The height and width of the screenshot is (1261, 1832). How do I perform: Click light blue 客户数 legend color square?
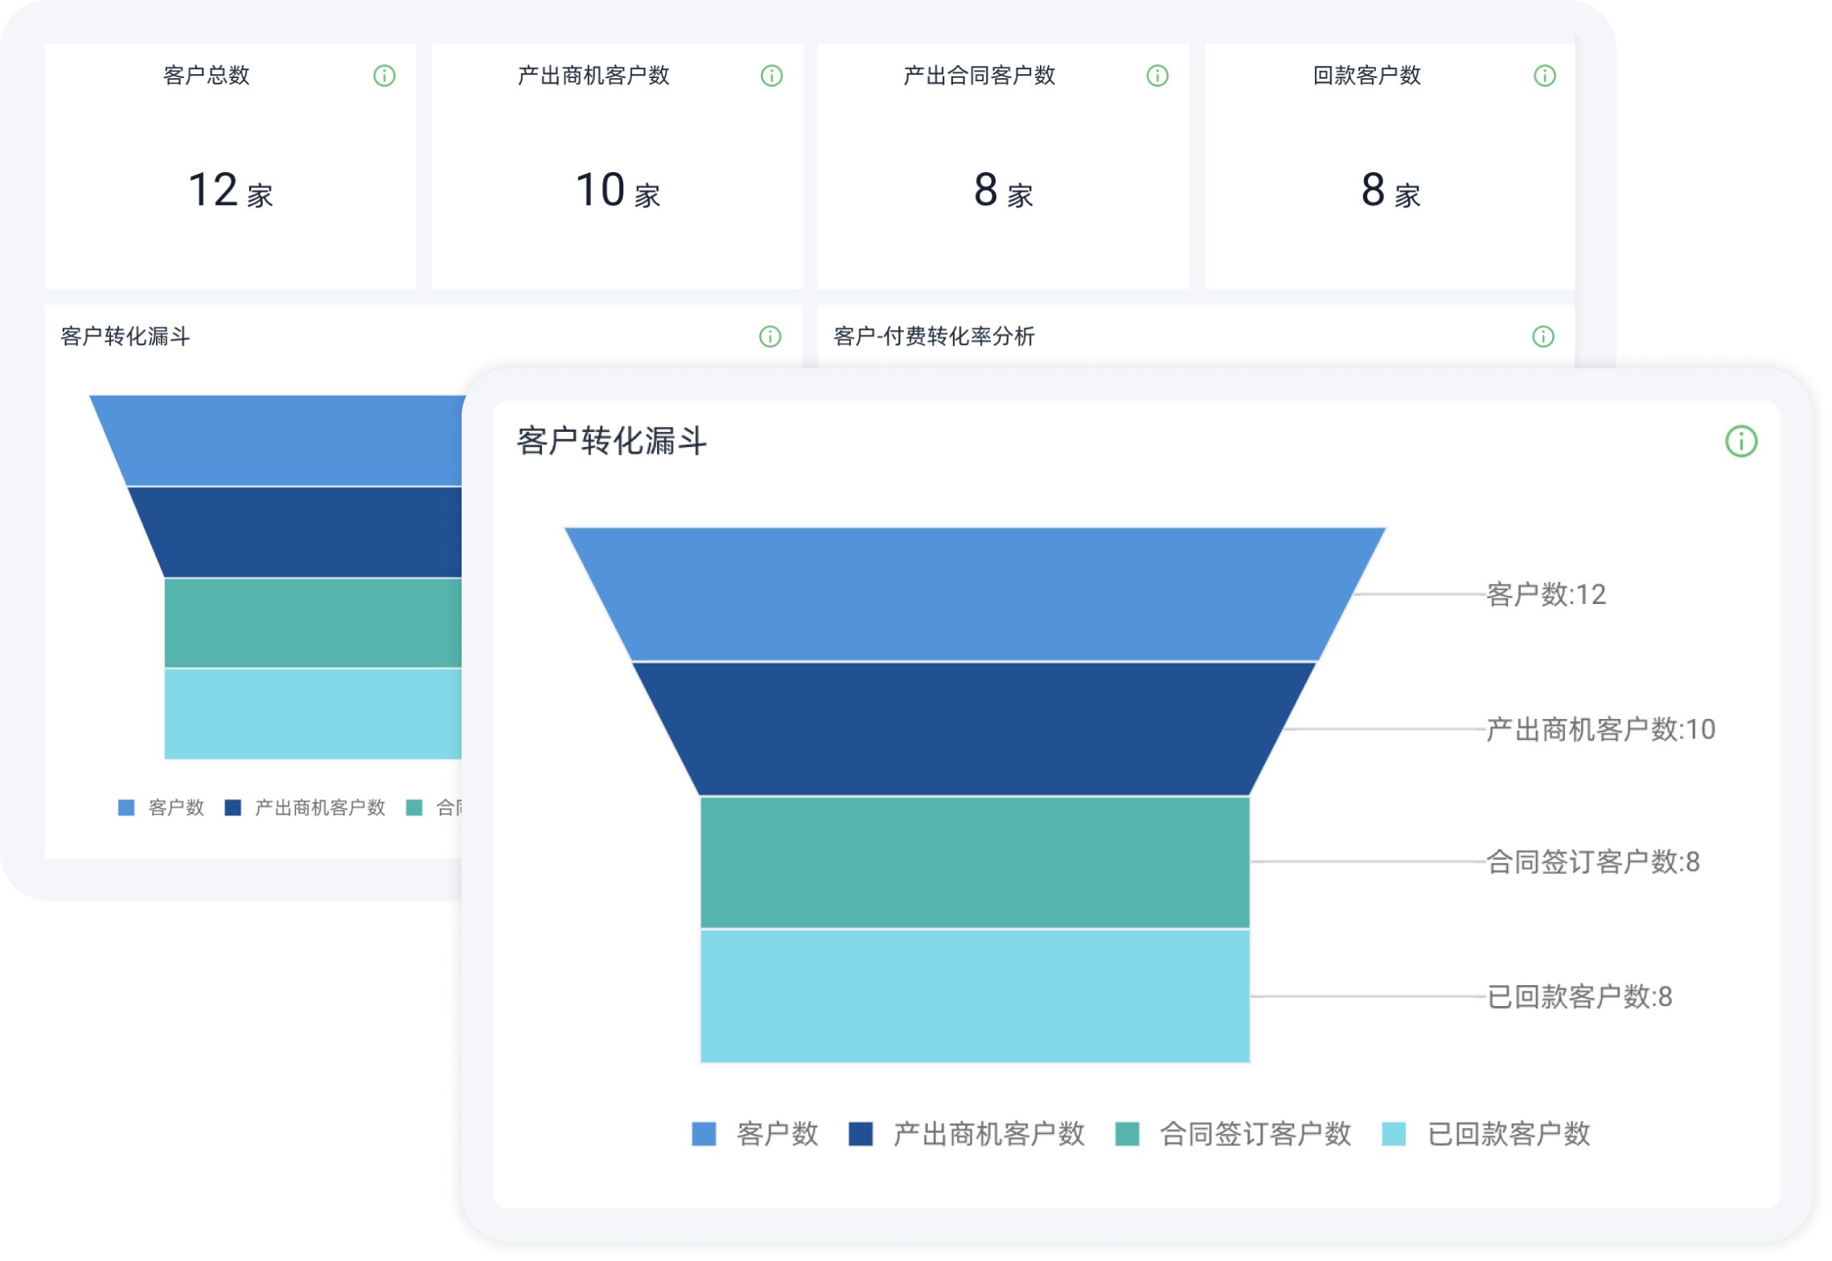704,1134
